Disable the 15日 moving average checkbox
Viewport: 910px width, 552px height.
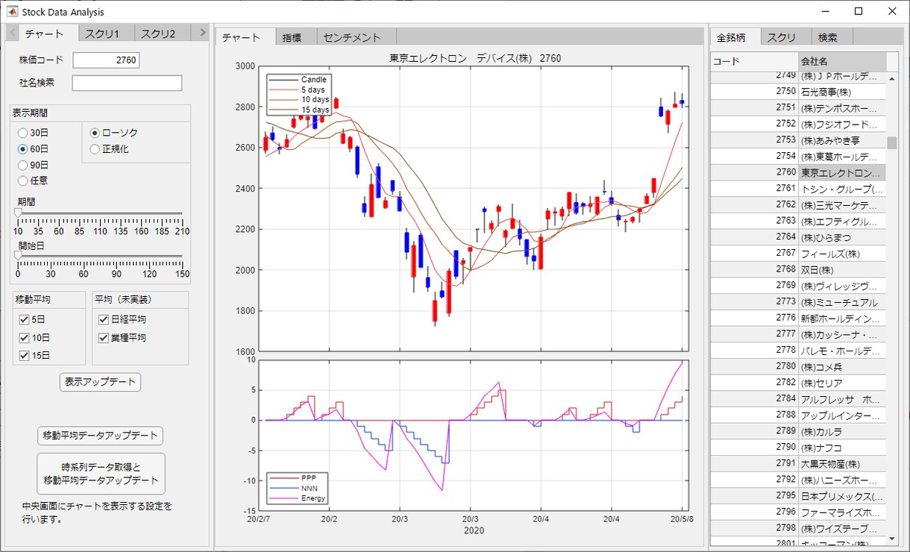(24, 357)
